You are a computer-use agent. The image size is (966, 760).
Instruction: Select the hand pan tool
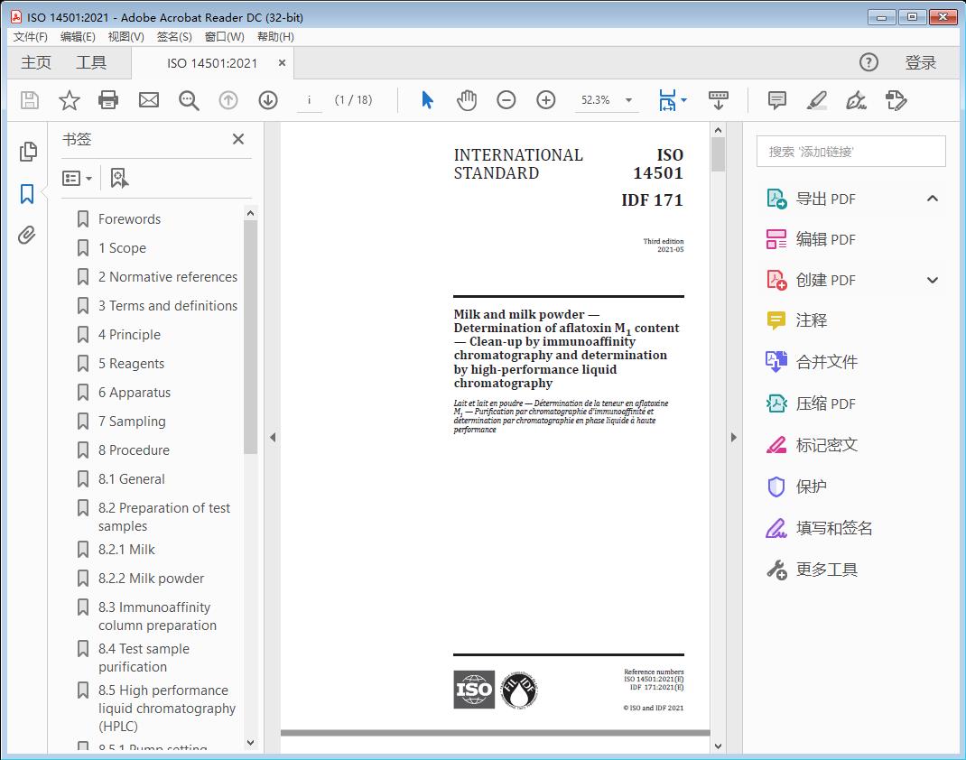click(x=467, y=100)
